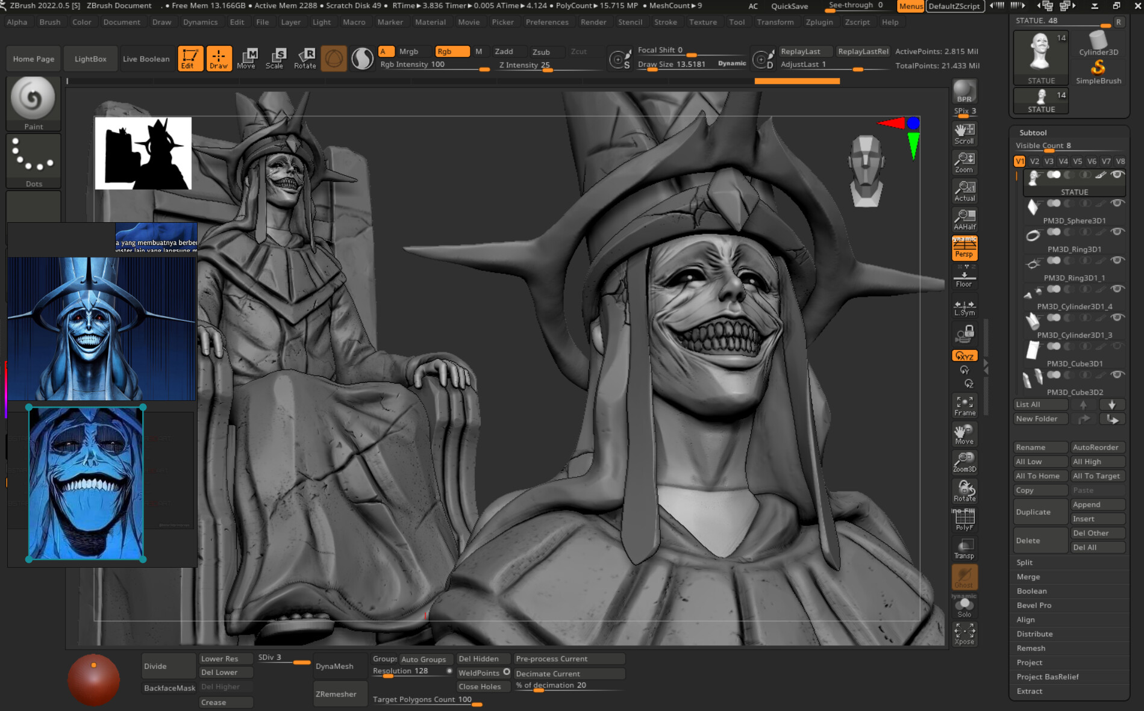
Task: Open the Auto Groups dropdown
Action: coord(425,659)
